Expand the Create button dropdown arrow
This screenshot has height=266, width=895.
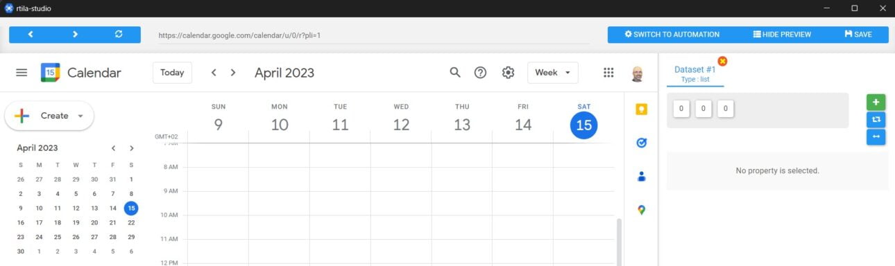tap(80, 116)
